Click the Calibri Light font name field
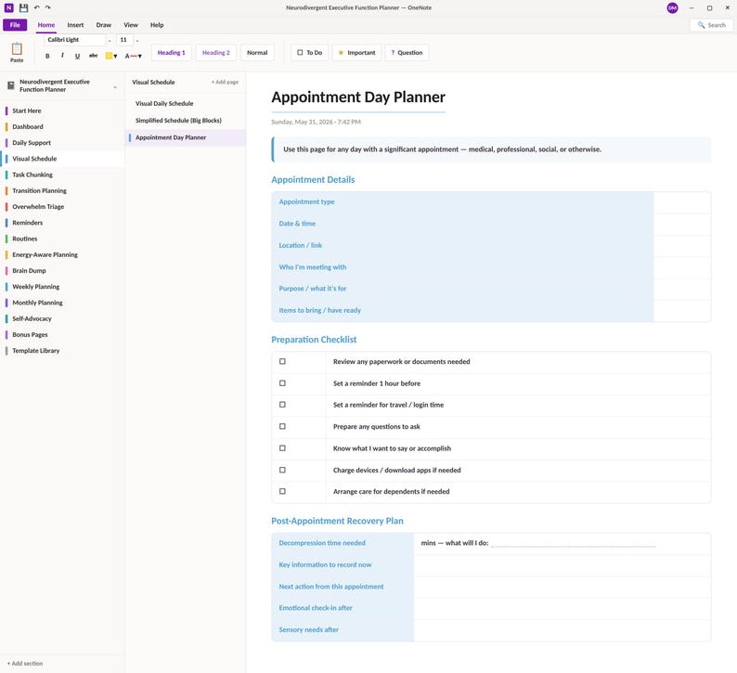This screenshot has height=673, width=737. (x=75, y=40)
